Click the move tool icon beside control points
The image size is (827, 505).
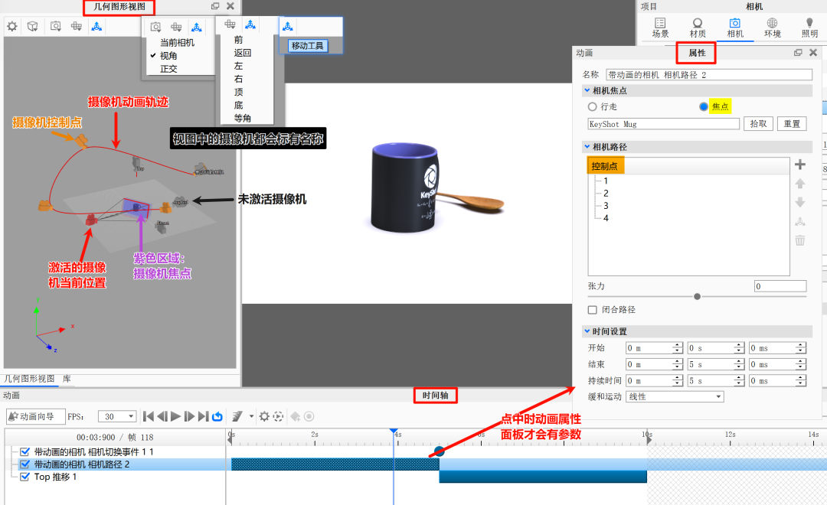coord(800,221)
